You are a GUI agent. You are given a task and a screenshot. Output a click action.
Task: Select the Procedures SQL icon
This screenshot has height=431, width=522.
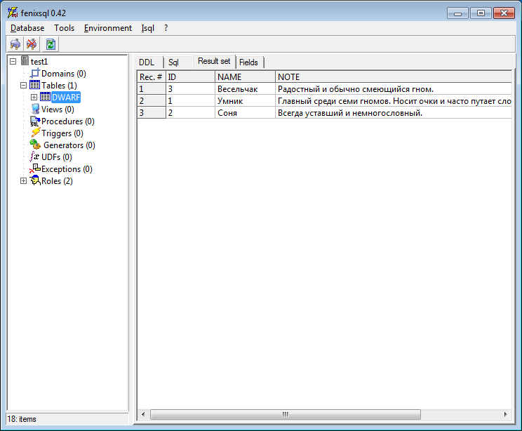(x=35, y=121)
